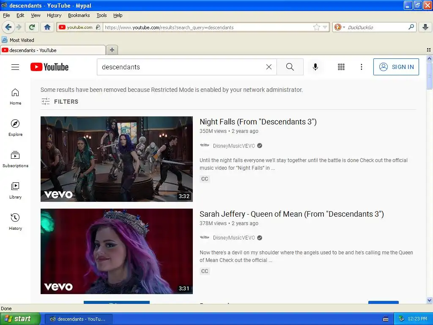Click the youtube.com site identity button

point(79,27)
